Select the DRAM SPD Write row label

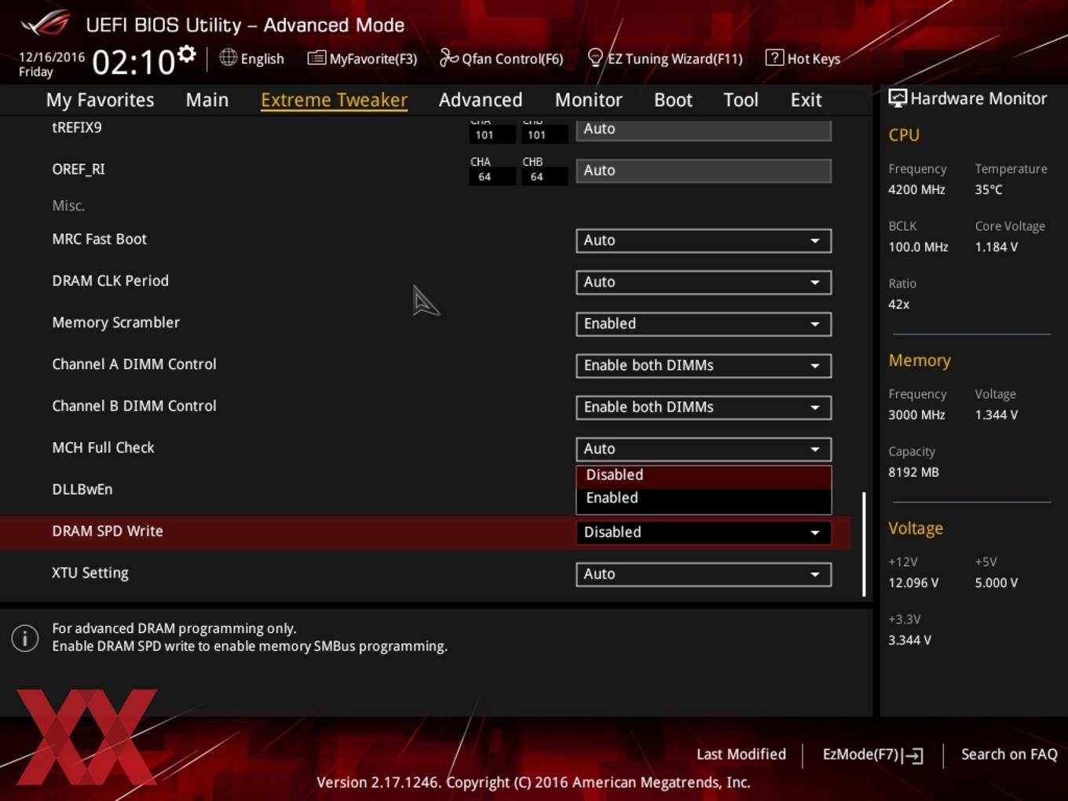point(108,532)
